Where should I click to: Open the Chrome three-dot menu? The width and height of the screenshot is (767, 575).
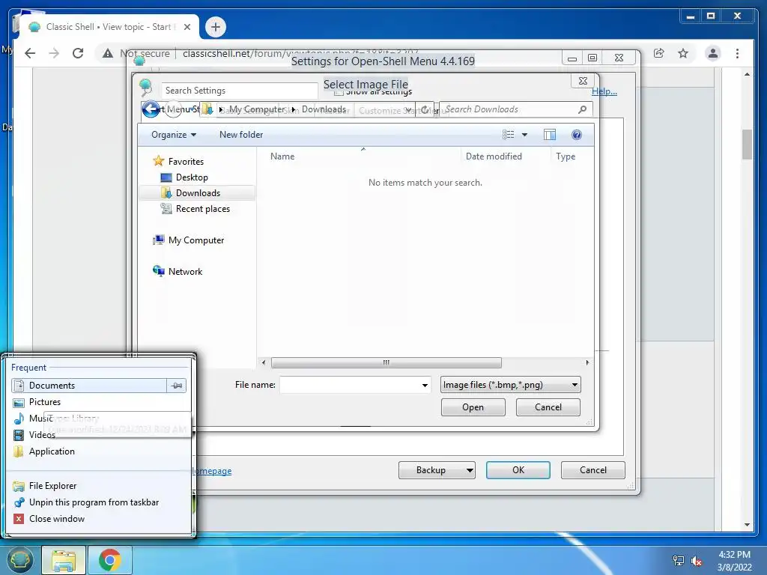737,53
